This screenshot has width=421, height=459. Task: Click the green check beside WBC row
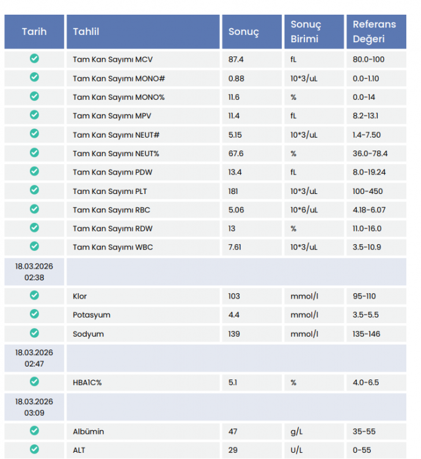(34, 247)
